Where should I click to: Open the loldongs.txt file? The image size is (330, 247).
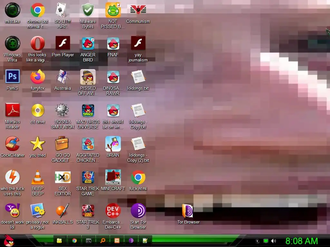[138, 77]
